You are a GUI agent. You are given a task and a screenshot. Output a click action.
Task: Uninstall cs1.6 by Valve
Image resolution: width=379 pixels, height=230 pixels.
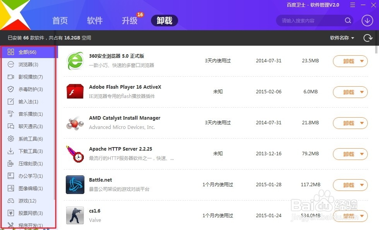347,216
